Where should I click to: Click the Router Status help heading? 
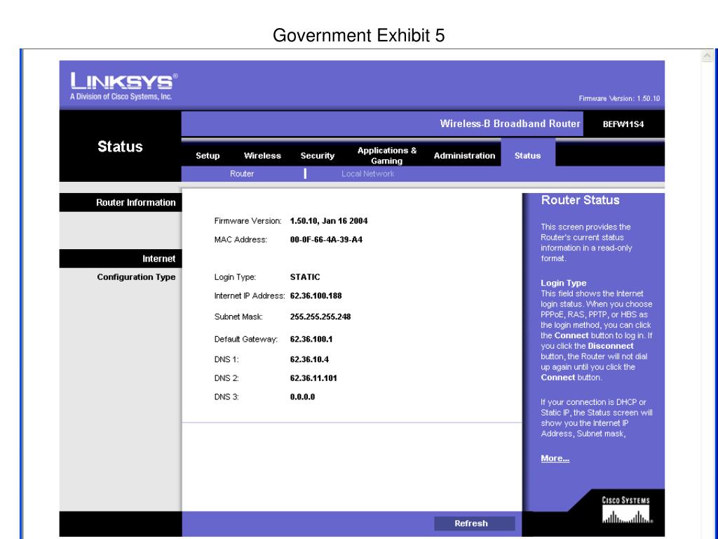point(580,200)
